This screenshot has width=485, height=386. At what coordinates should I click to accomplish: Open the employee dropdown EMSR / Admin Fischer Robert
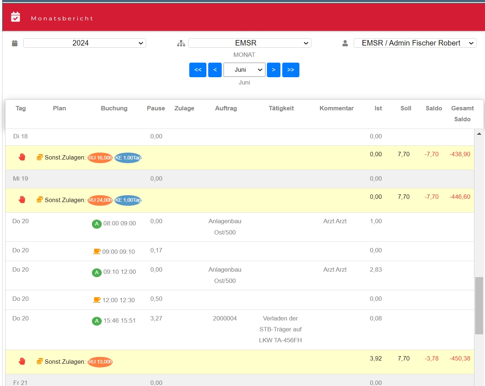coord(415,43)
